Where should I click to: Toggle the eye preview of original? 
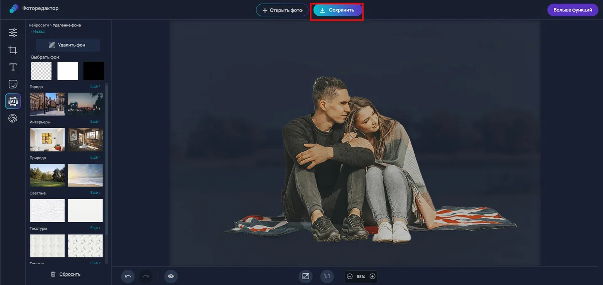(171, 276)
